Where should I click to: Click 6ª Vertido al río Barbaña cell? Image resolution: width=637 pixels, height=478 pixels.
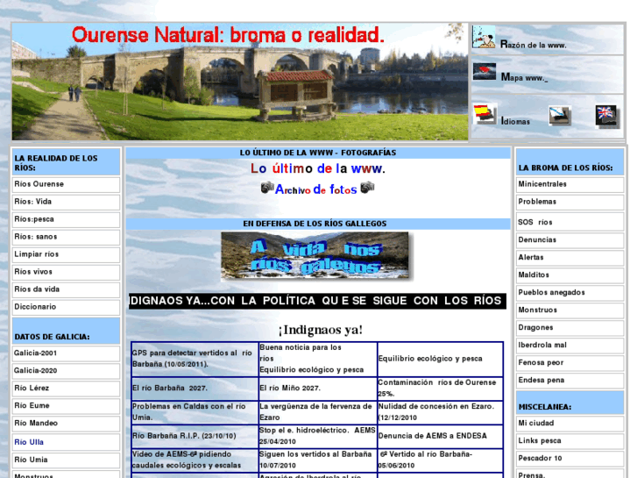coord(441,460)
